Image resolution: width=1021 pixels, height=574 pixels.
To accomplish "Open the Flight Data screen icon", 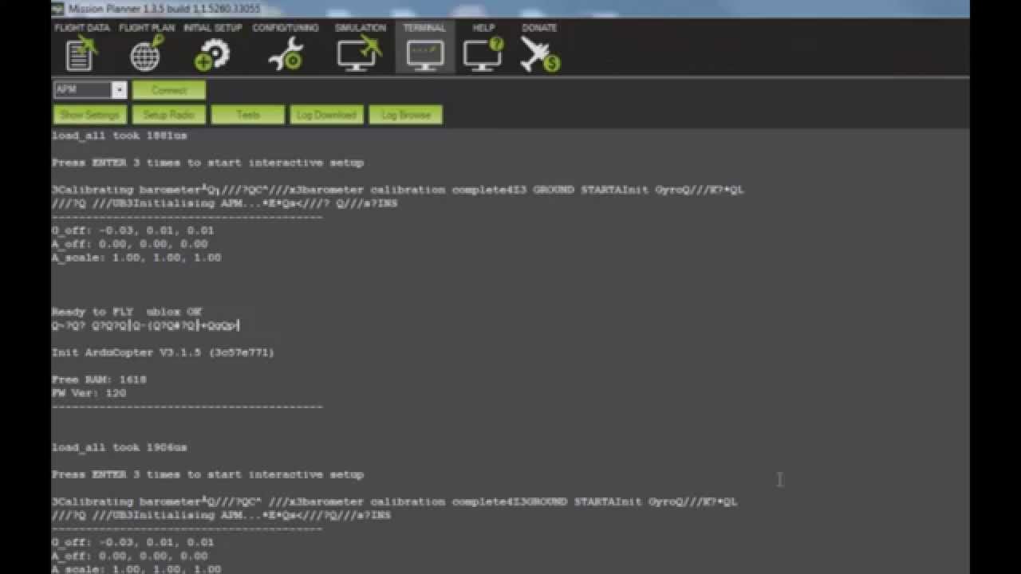I will click(x=82, y=55).
